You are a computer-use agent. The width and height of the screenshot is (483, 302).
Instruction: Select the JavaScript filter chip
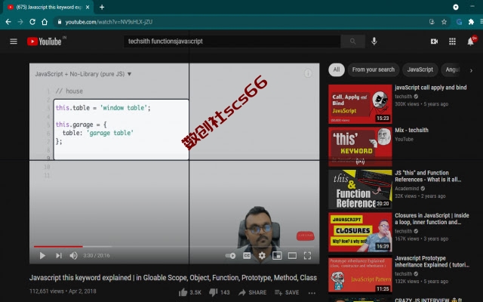click(420, 69)
